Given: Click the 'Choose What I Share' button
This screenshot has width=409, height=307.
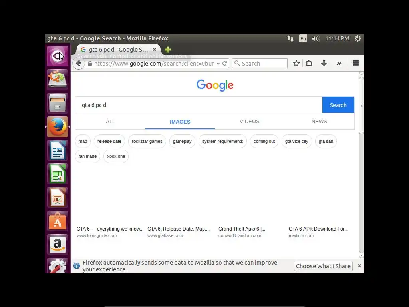Looking at the screenshot, I should click(x=323, y=266).
